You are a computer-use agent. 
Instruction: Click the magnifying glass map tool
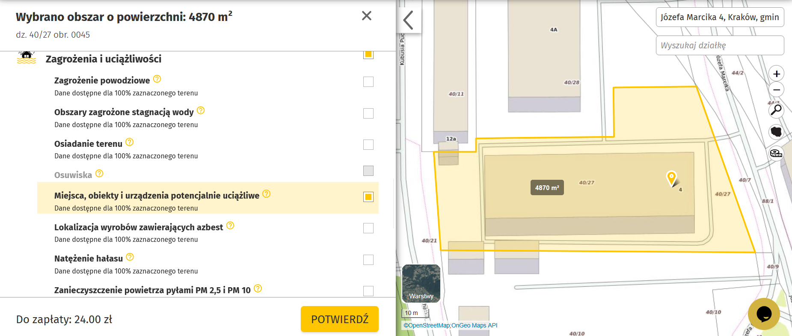click(776, 110)
